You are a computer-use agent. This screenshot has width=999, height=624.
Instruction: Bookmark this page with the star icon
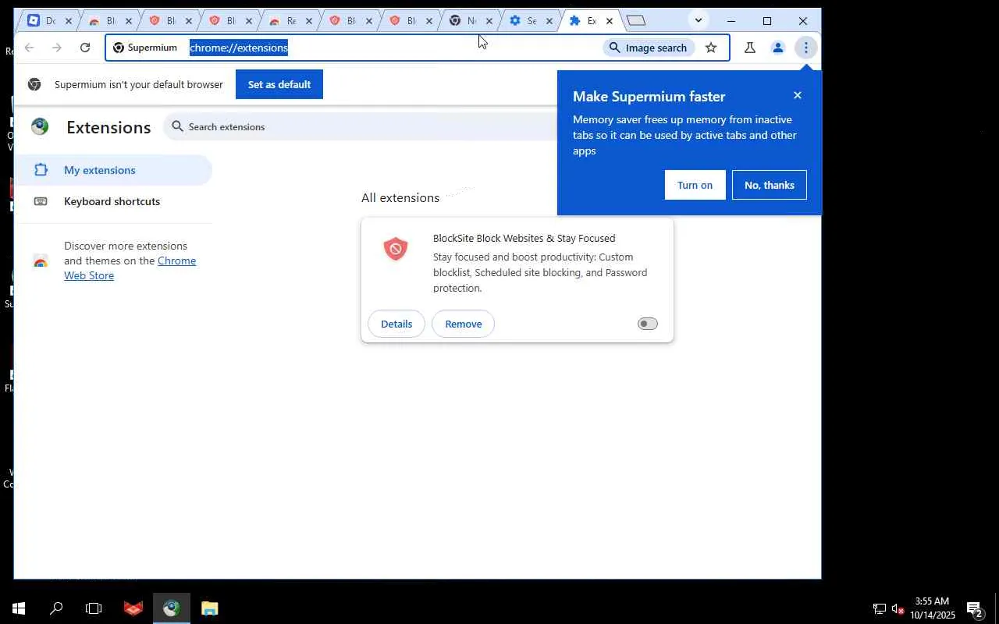tap(711, 48)
